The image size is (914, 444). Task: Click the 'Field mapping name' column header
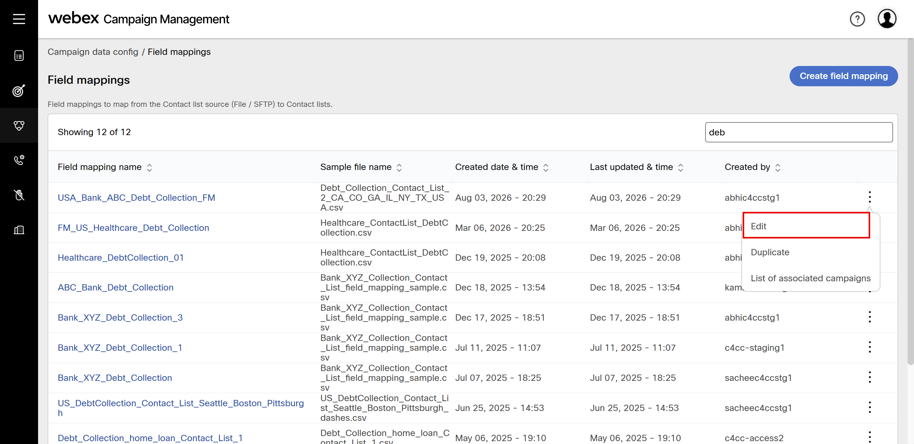tap(100, 167)
